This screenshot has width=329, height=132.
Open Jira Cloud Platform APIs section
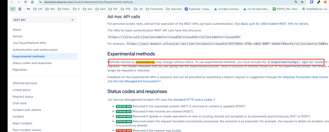(x=29, y=43)
